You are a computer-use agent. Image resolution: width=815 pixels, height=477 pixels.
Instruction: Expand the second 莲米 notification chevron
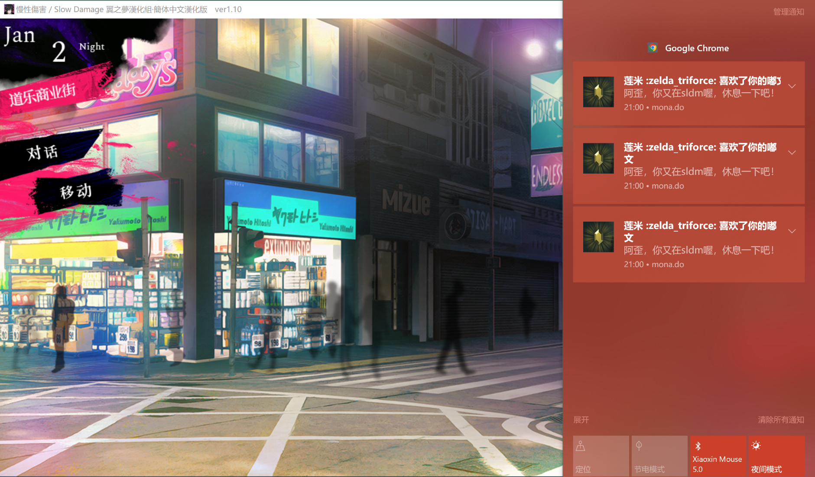pyautogui.click(x=792, y=153)
